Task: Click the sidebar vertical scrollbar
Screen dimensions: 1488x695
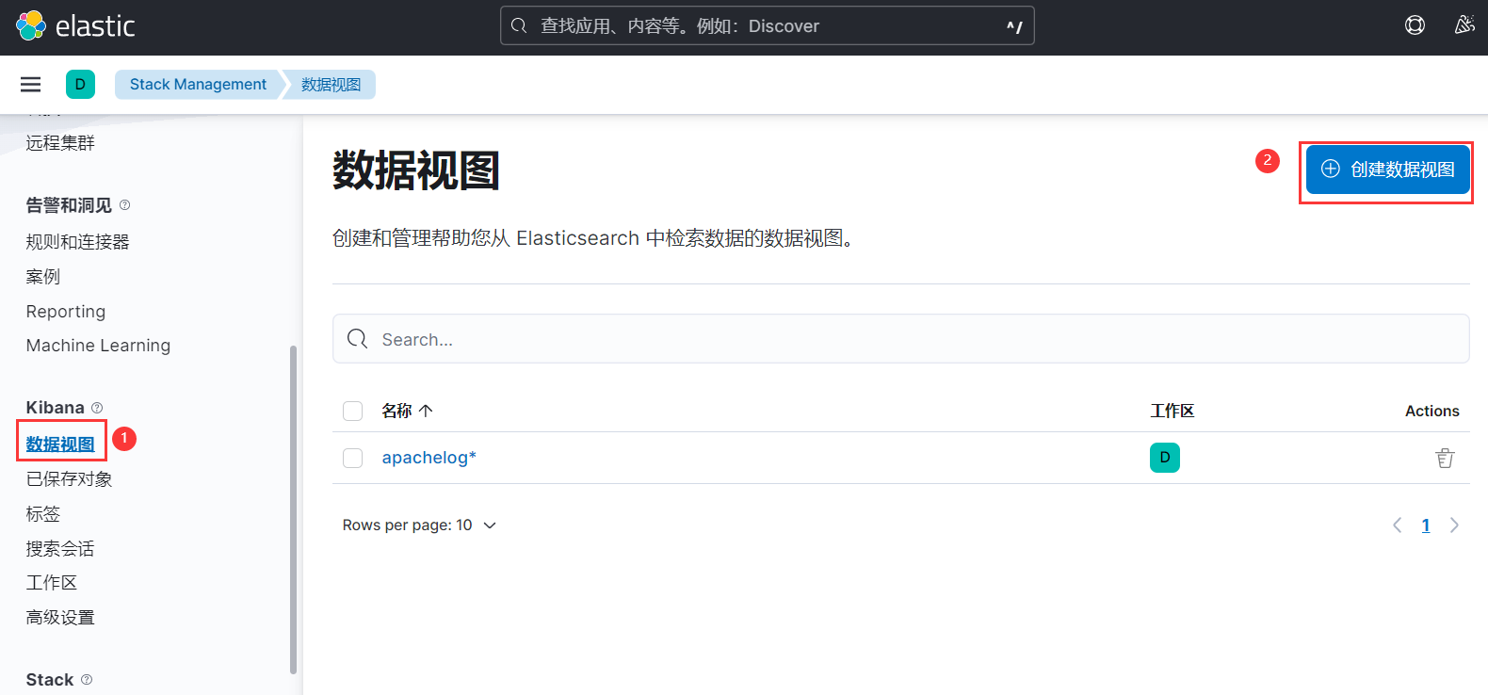Action: coord(293,509)
